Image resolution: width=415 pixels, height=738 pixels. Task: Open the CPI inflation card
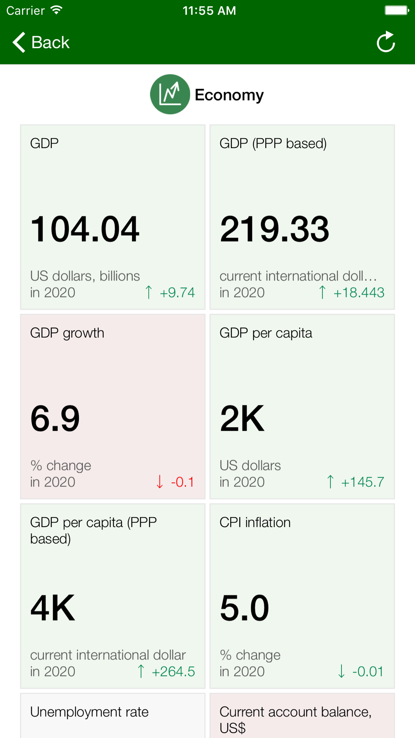click(302, 596)
